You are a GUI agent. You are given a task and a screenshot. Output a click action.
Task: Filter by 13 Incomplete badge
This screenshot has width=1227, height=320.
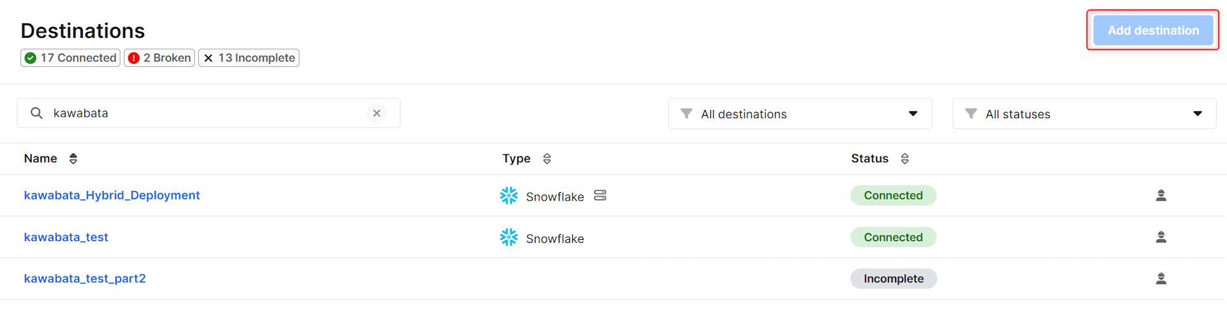(x=248, y=58)
